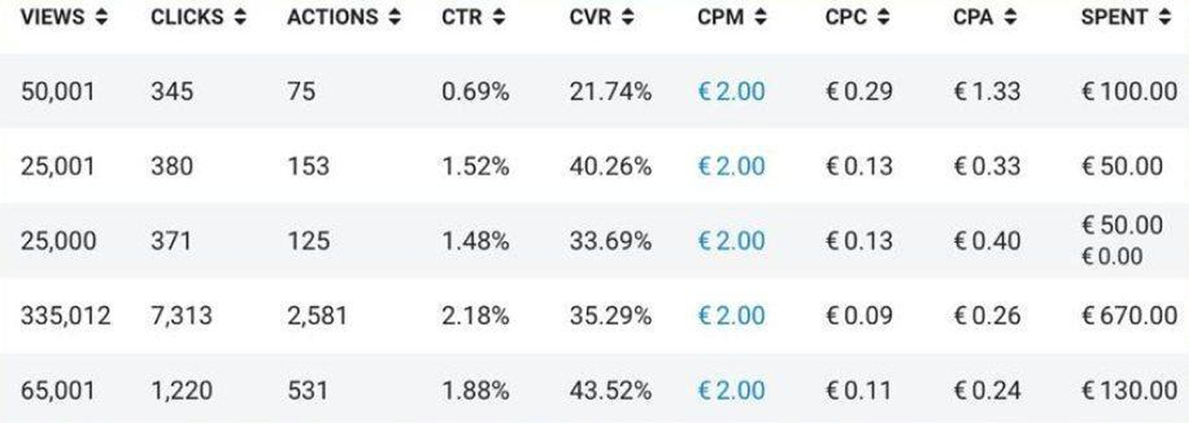Image resolution: width=1189 pixels, height=423 pixels.
Task: Click the 43.52% CVR cell
Action: (611, 390)
